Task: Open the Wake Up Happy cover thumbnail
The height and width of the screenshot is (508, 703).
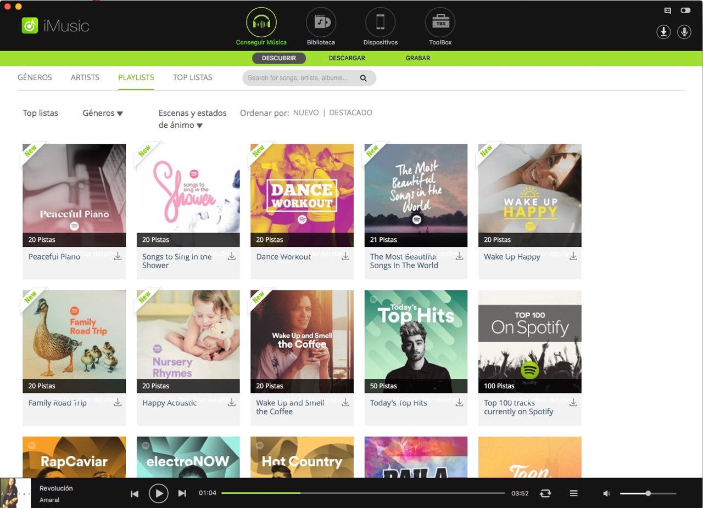Action: [530, 195]
